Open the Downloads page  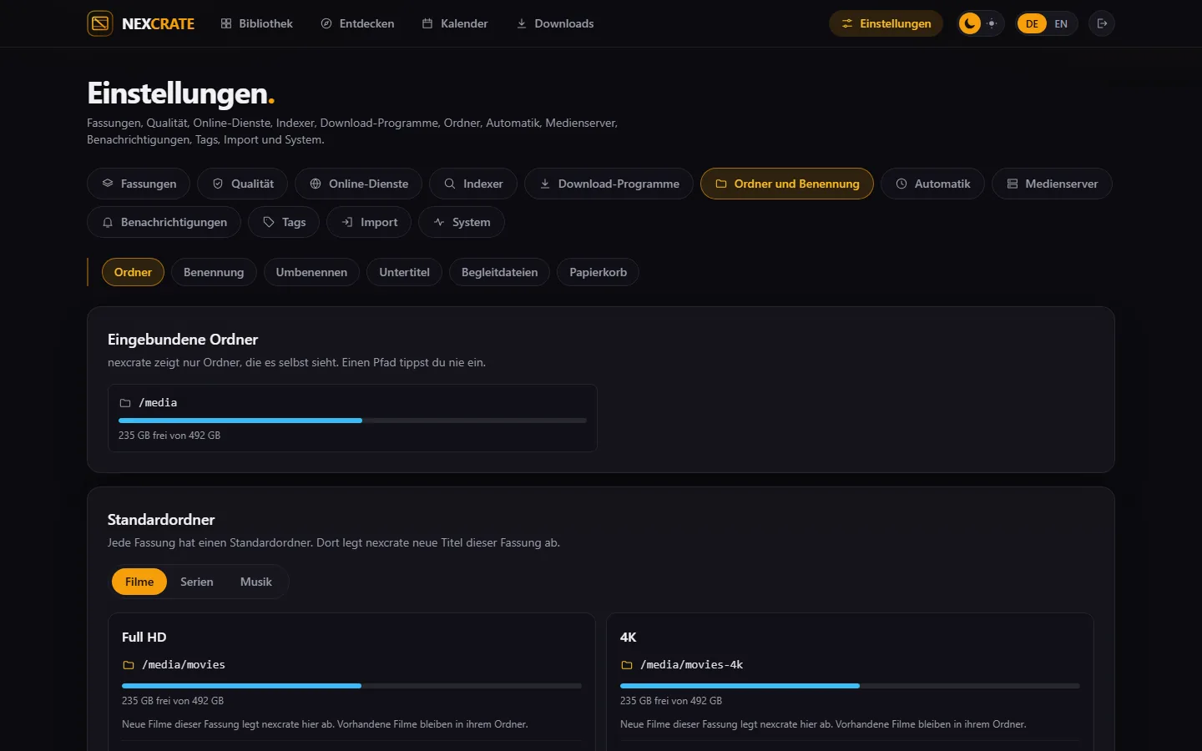click(x=555, y=23)
